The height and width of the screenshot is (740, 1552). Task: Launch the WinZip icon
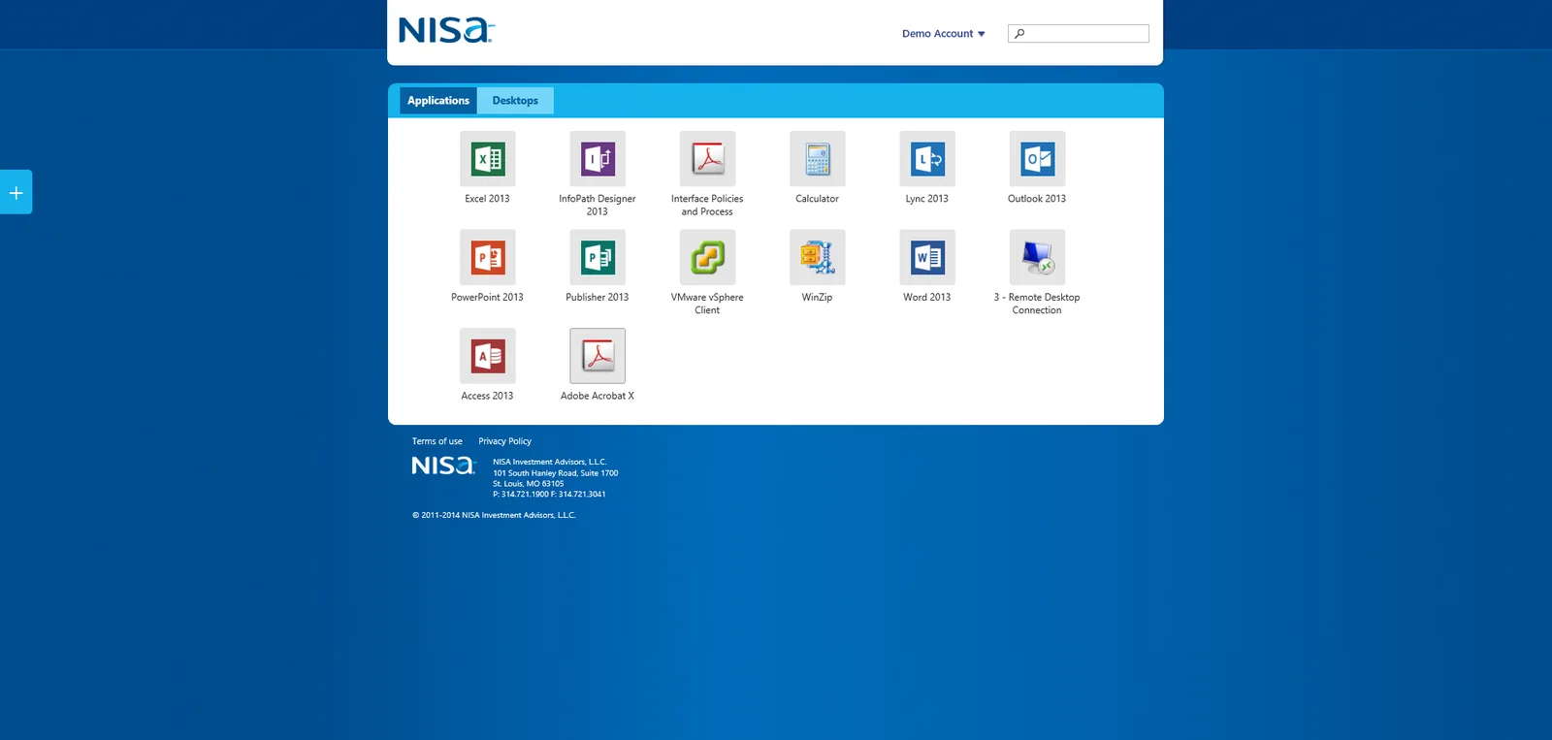[818, 257]
